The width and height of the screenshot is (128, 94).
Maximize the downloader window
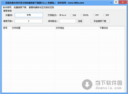116,2
